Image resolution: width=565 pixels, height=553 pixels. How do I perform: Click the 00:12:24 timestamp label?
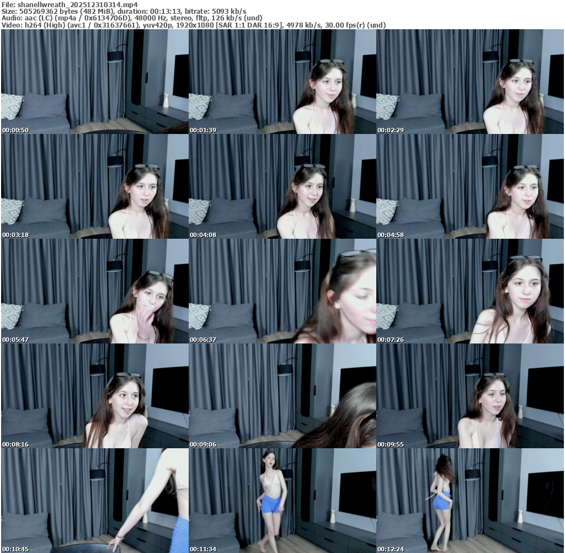tap(390, 549)
